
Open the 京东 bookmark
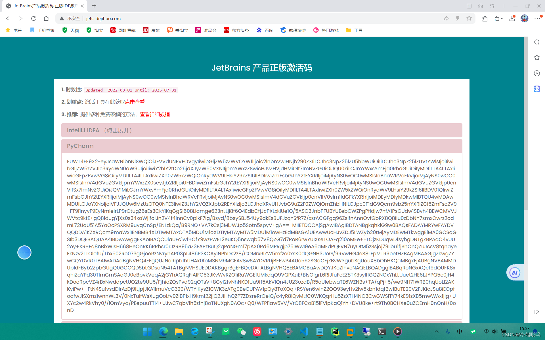151,30
